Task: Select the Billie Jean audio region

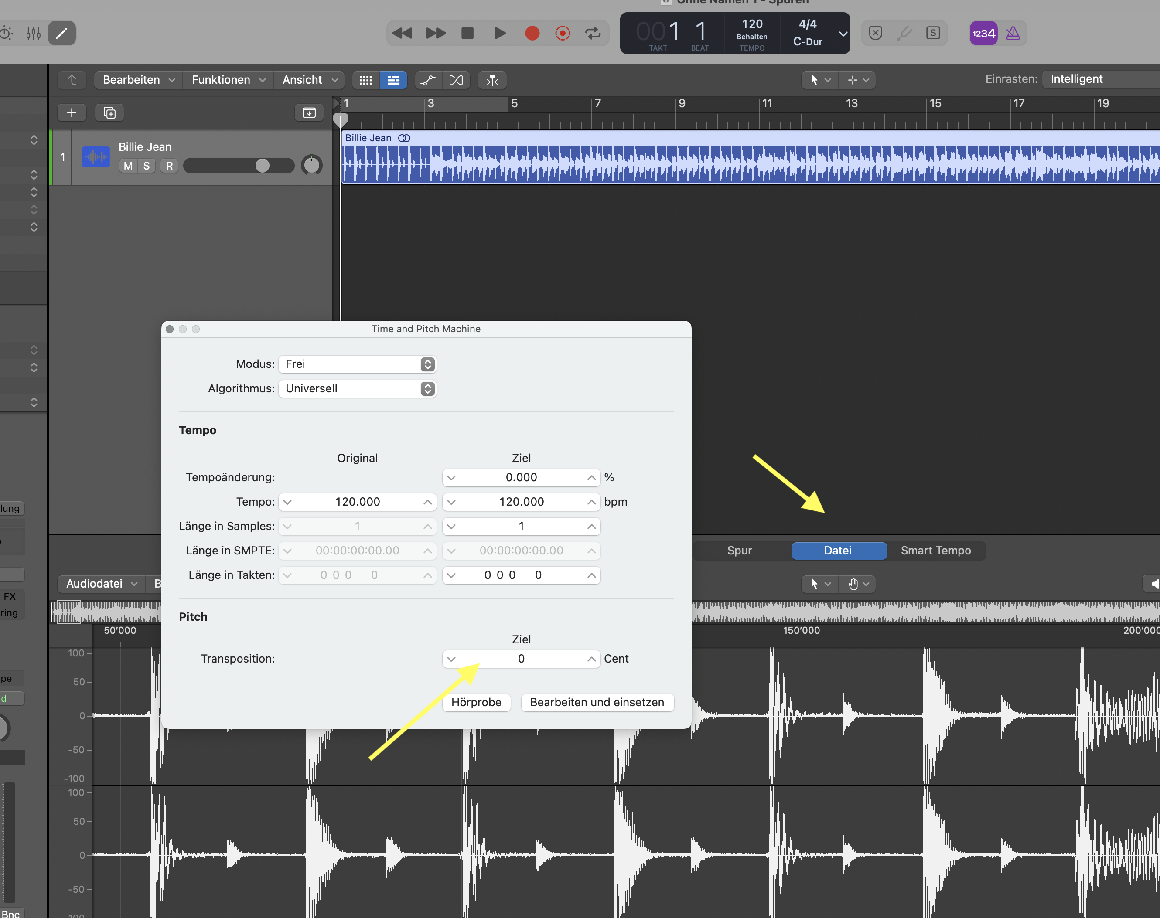Action: coord(750,157)
